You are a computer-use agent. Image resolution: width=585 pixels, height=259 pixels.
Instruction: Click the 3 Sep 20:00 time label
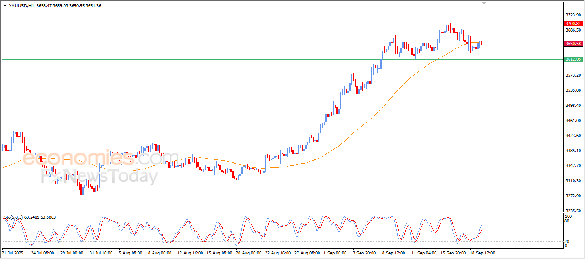click(x=365, y=253)
